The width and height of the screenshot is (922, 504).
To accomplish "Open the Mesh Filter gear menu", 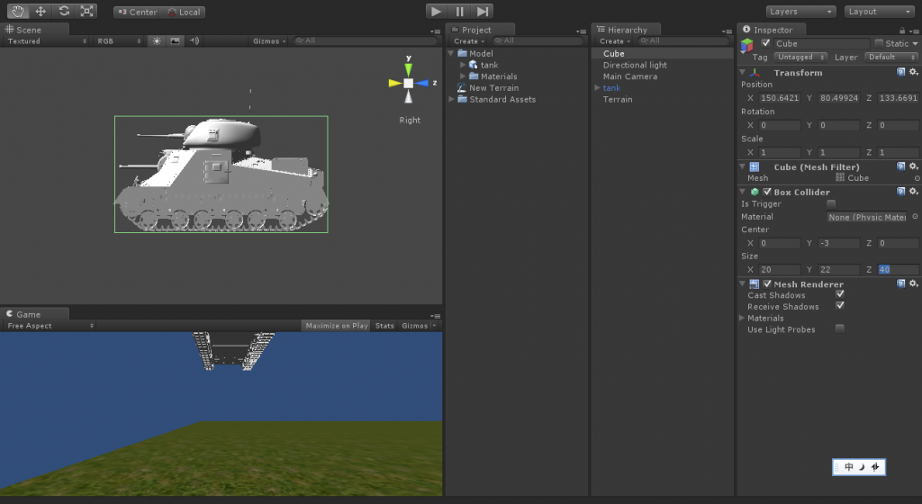I will point(913,166).
